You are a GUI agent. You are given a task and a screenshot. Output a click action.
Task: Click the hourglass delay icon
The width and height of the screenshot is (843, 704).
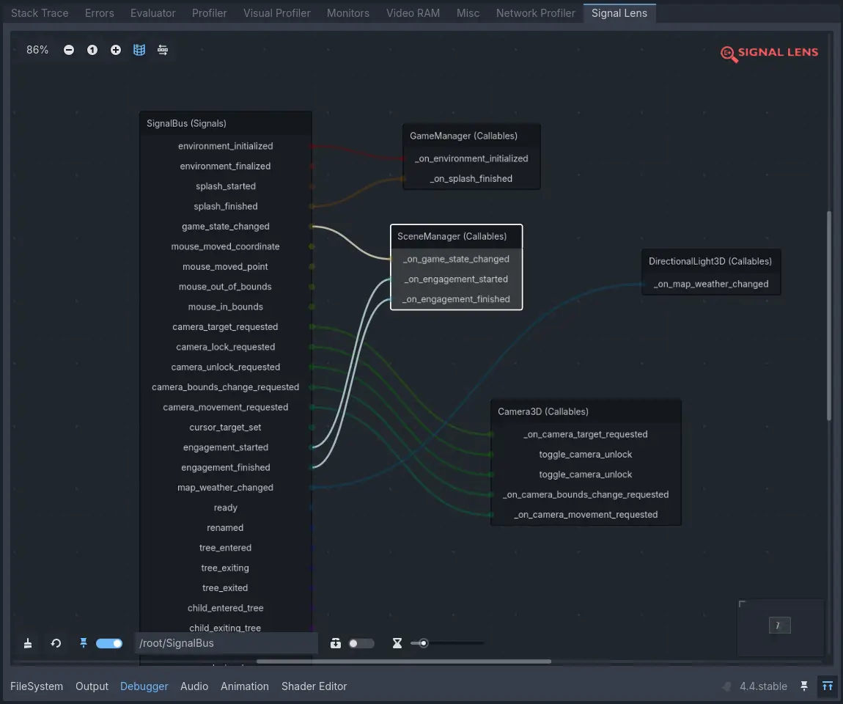(x=397, y=643)
